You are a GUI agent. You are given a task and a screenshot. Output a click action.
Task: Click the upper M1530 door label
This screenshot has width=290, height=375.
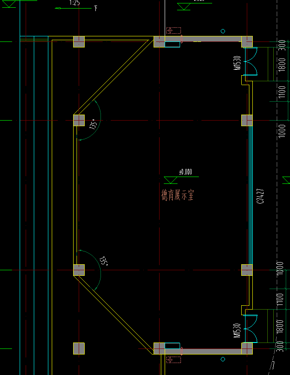[237, 63]
